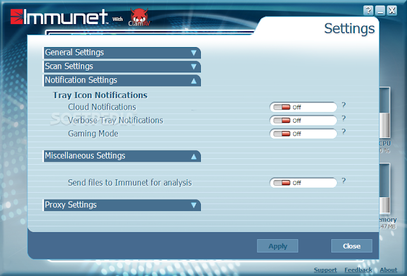Click the ClamAV devil logo

tap(139, 17)
